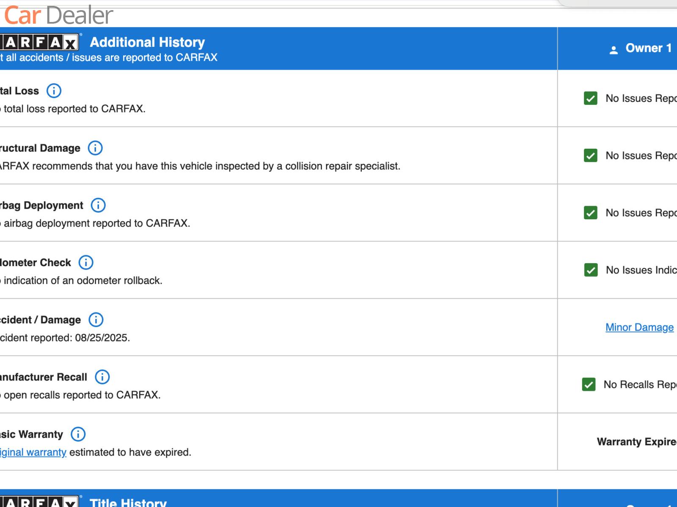
Task: Select the Odometer Check green checkmark
Action: point(591,270)
